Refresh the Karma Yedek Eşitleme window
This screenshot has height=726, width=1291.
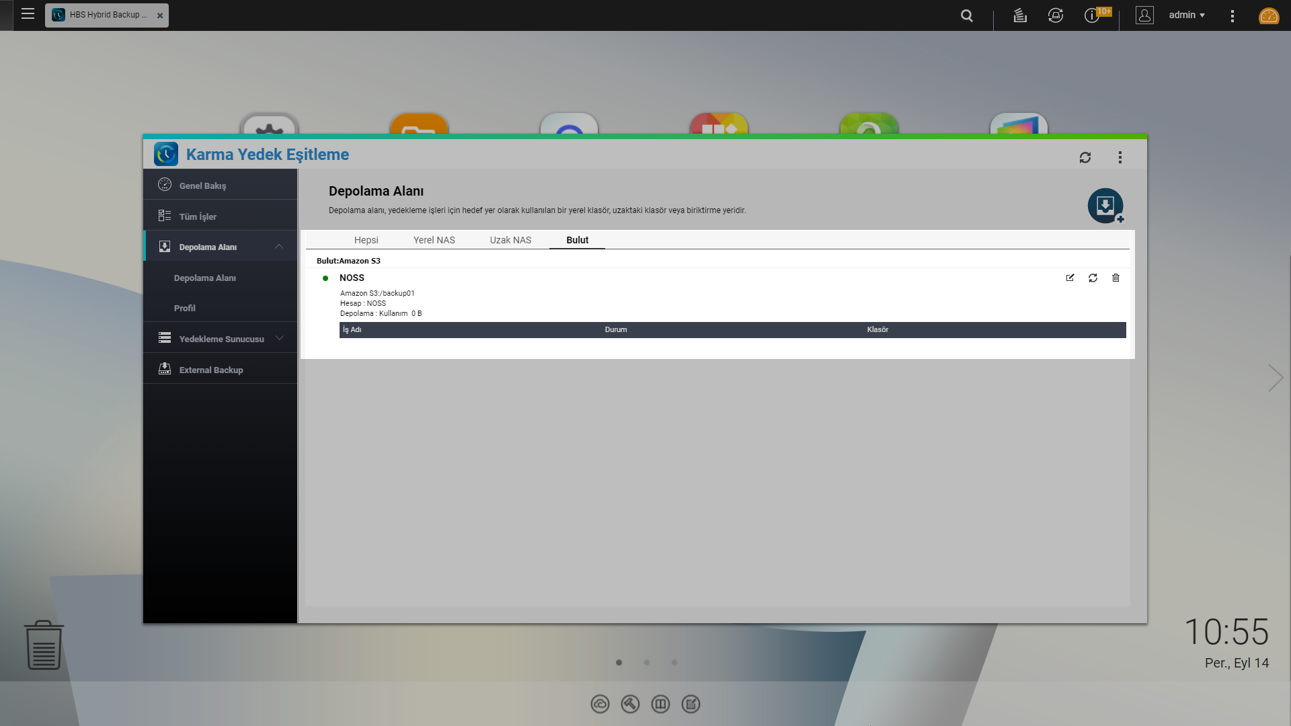coord(1085,157)
